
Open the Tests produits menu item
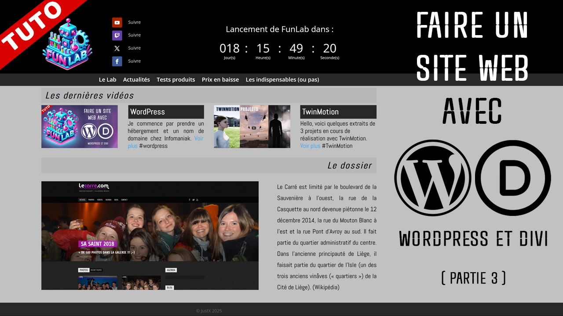(176, 79)
